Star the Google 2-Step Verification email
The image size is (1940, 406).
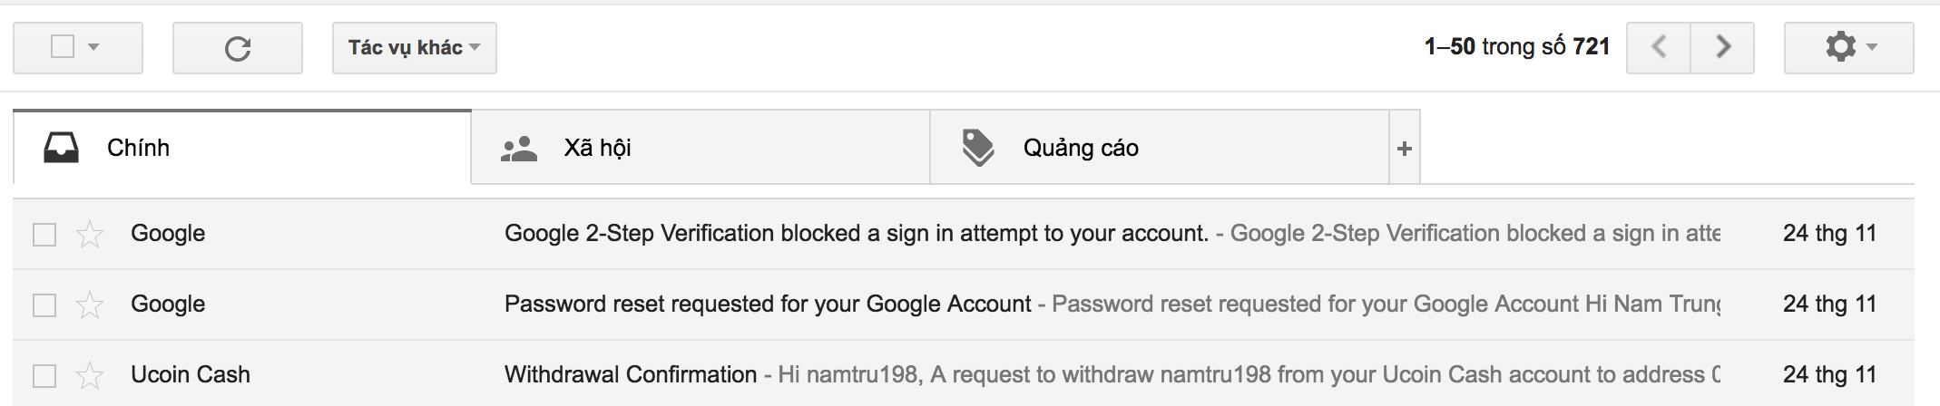tap(90, 235)
